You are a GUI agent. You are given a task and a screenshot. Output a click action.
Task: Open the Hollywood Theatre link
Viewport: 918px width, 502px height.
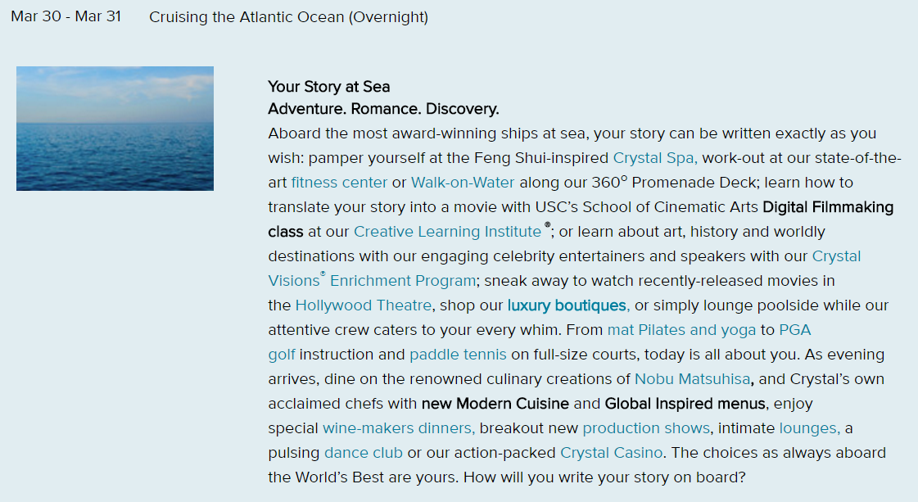(x=364, y=305)
